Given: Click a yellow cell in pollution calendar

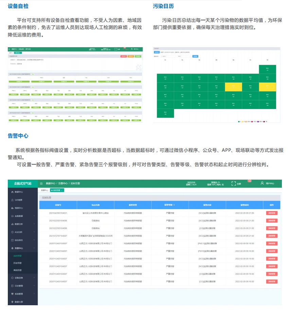Looking at the screenshot, I should click(233, 87).
